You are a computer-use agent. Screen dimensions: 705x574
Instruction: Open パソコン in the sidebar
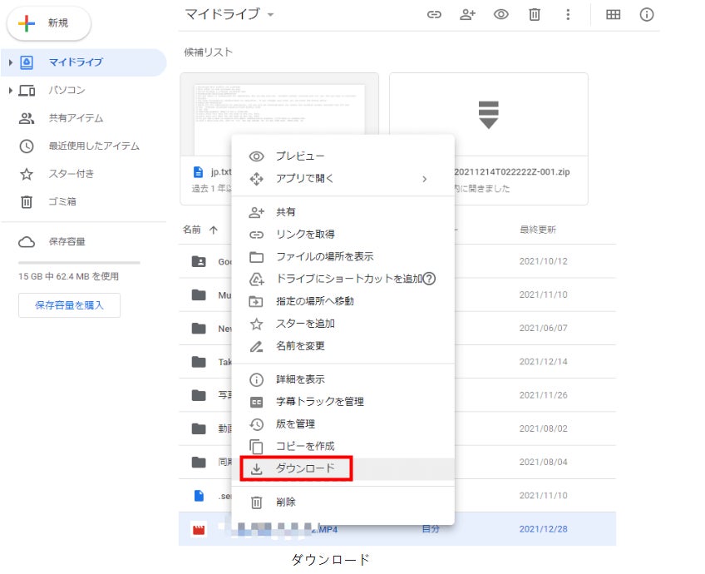67,91
